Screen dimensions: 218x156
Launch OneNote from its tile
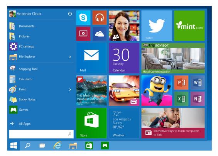(198, 99)
